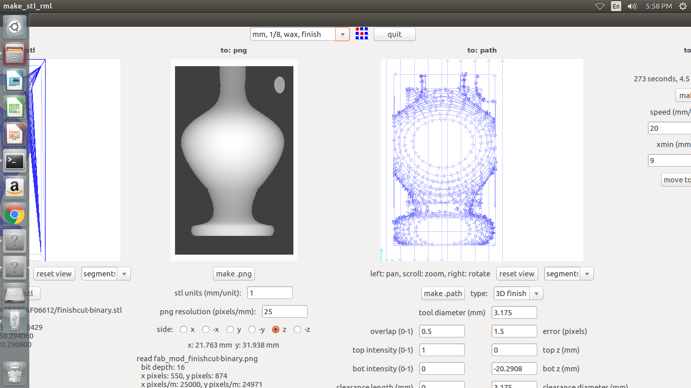
Task: Open the Trash in the launcher
Action: pyautogui.click(x=15, y=373)
